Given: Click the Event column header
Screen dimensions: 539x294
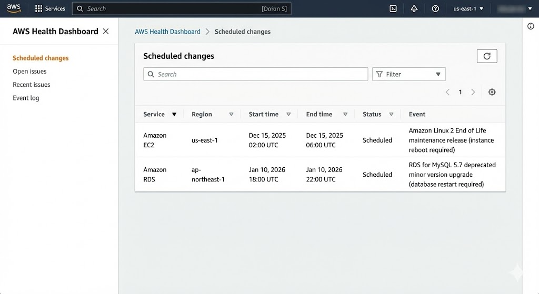Looking at the screenshot, I should 417,114.
